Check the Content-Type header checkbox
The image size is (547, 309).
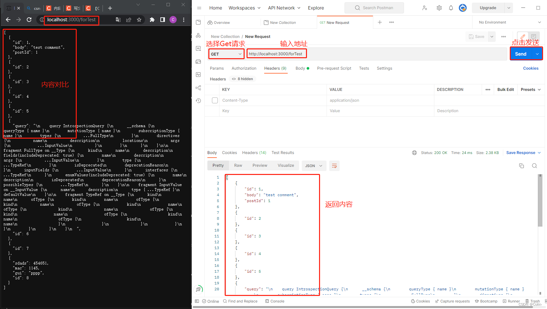coord(215,100)
